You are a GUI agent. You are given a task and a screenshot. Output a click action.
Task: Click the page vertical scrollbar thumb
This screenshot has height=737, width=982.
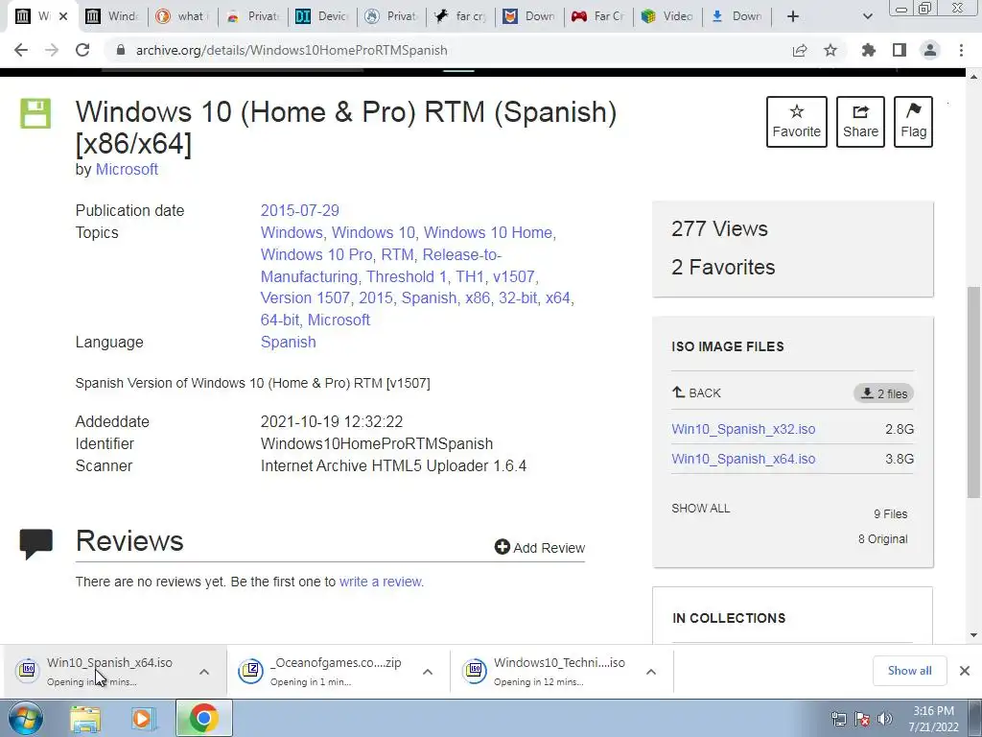click(x=974, y=394)
